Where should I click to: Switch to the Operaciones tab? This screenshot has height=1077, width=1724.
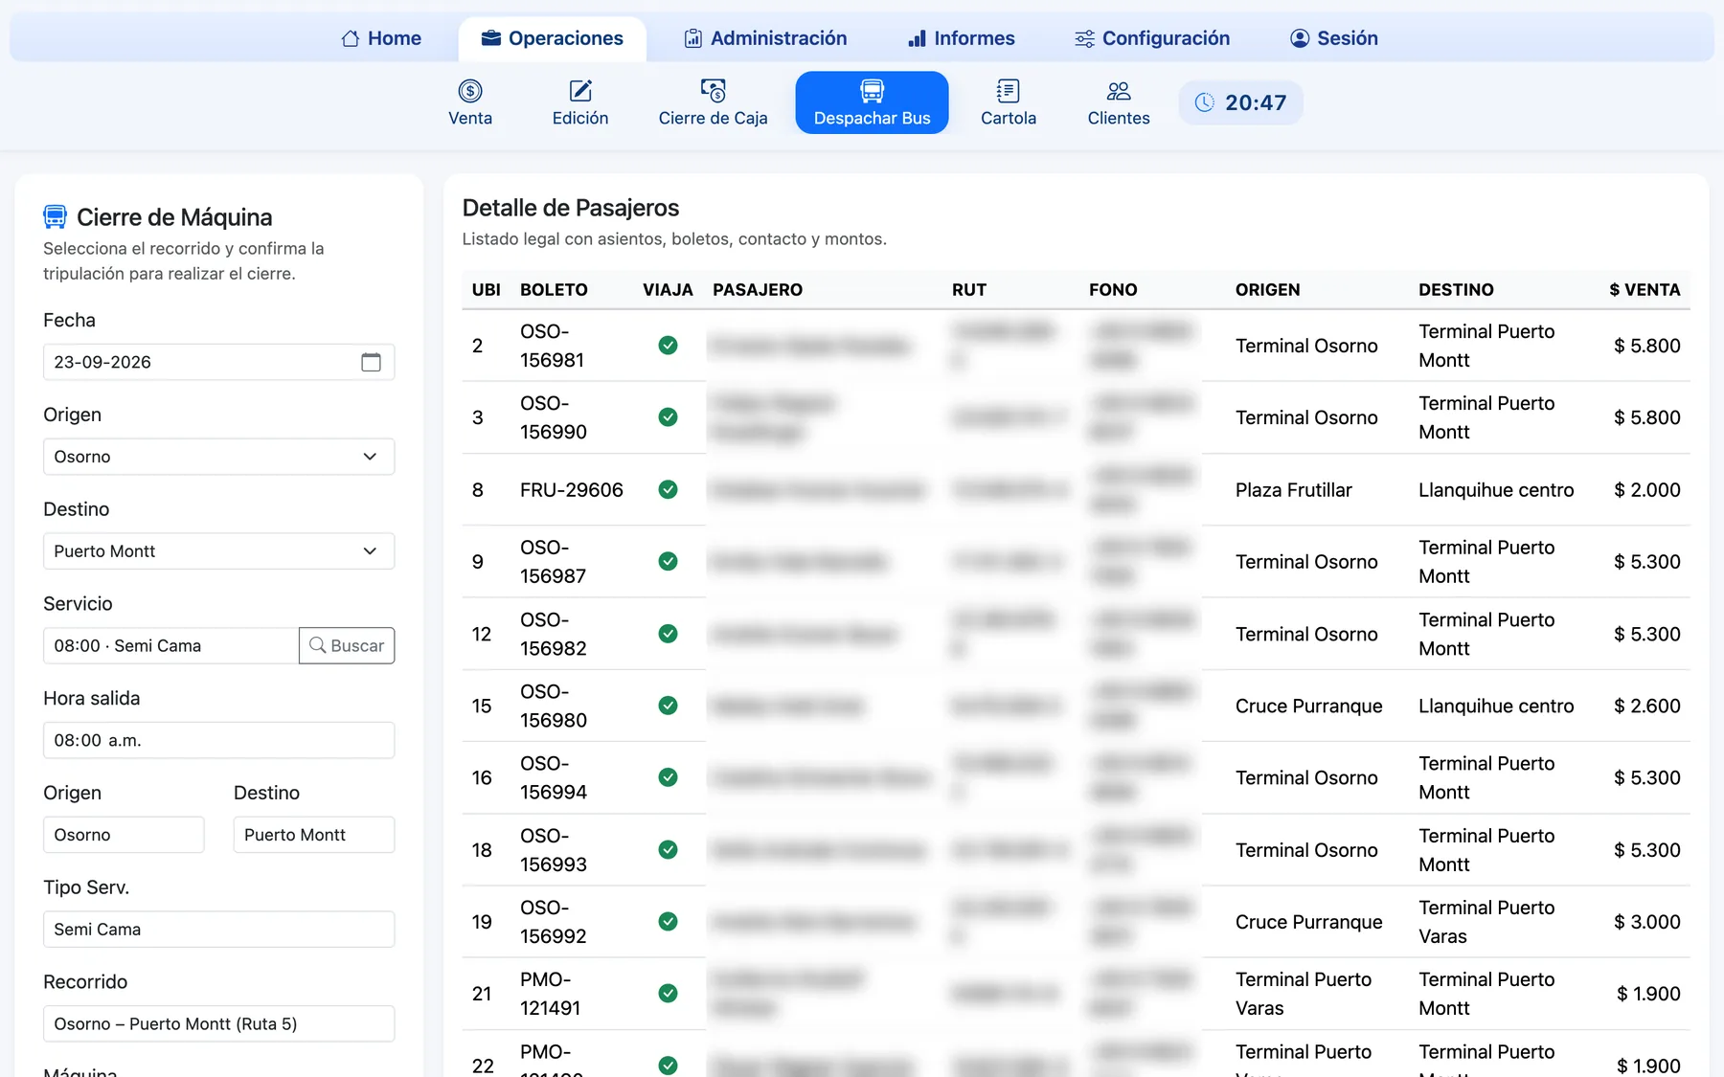(553, 38)
